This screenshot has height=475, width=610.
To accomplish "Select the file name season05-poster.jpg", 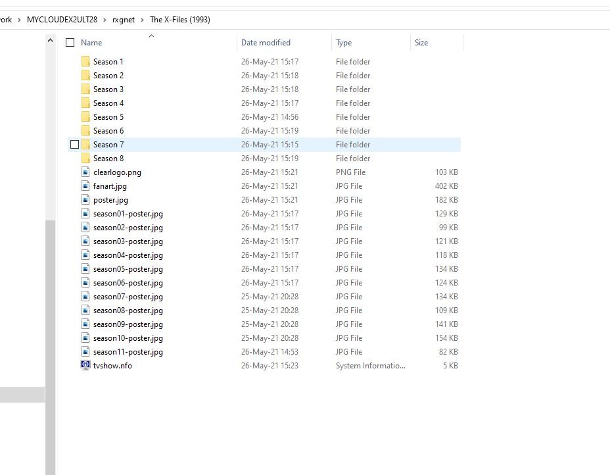I will click(x=128, y=268).
